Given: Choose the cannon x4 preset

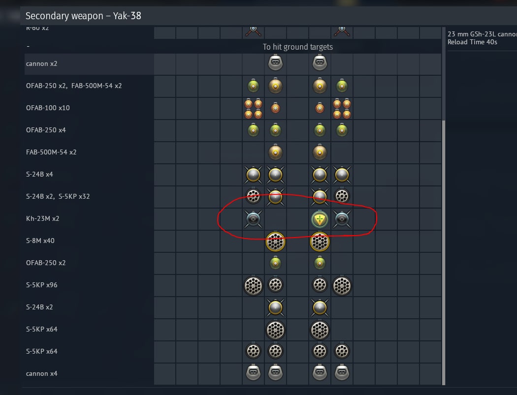Looking at the screenshot, I should point(41,373).
